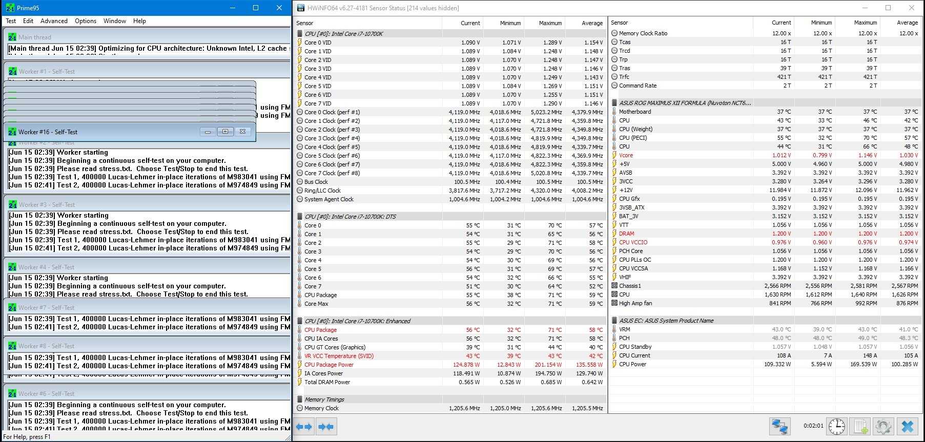This screenshot has width=925, height=442.
Task: Click the blue X close sensors icon
Action: [x=907, y=426]
